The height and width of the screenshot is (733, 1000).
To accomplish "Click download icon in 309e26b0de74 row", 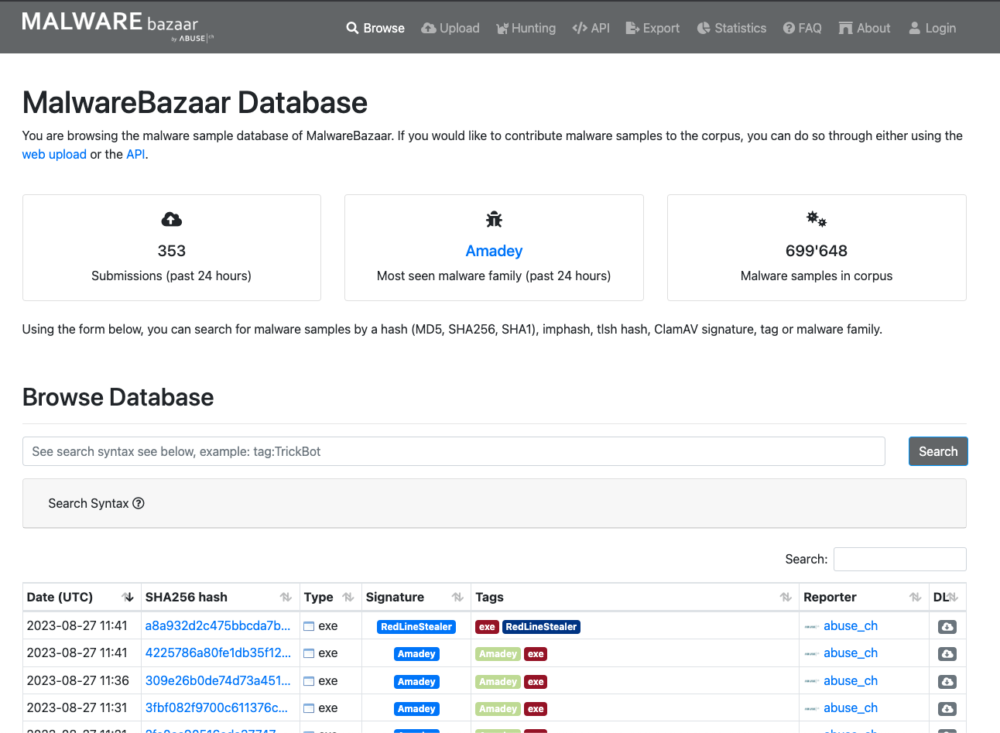I will point(947,682).
